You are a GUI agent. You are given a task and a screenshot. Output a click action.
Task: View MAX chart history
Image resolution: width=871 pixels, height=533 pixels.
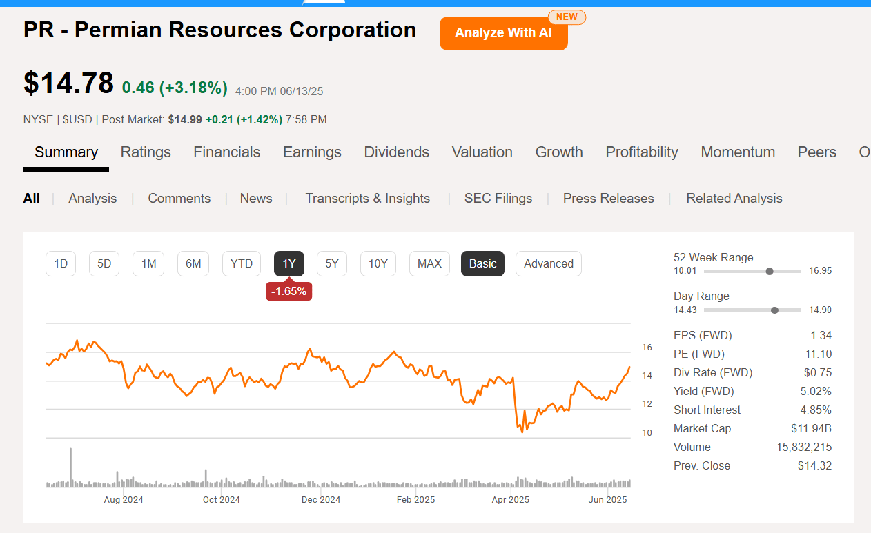[429, 263]
